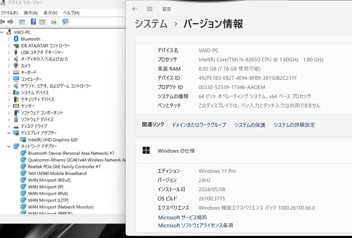Click the RAM value 8.00 GB
Screen dimensions: 352x238
tap(229, 69)
